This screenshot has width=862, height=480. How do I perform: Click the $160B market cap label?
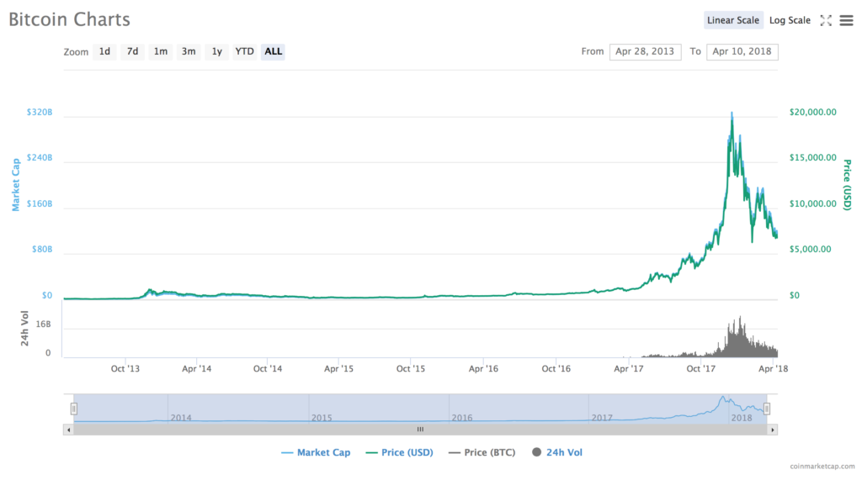pos(40,203)
